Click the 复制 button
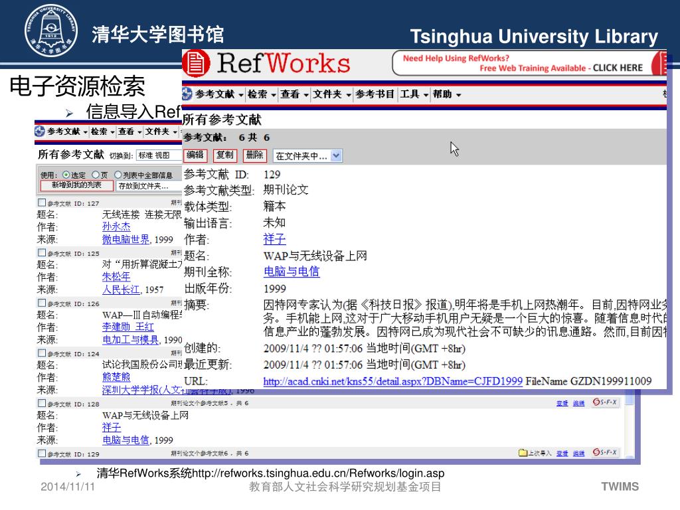Viewport: 680px width, 510px height. (x=224, y=155)
